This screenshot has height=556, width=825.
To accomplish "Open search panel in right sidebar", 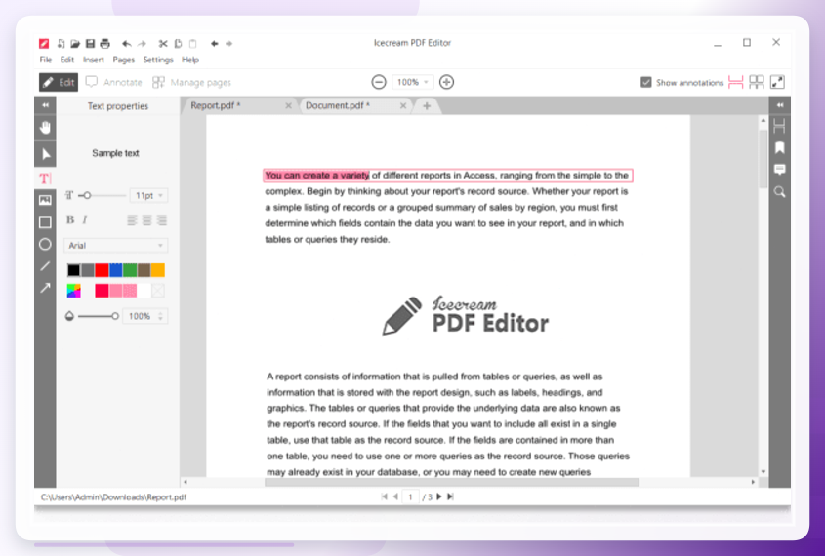I will [x=780, y=192].
